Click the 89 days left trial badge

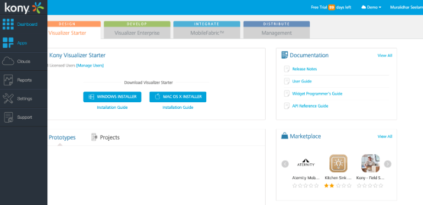[x=332, y=7]
